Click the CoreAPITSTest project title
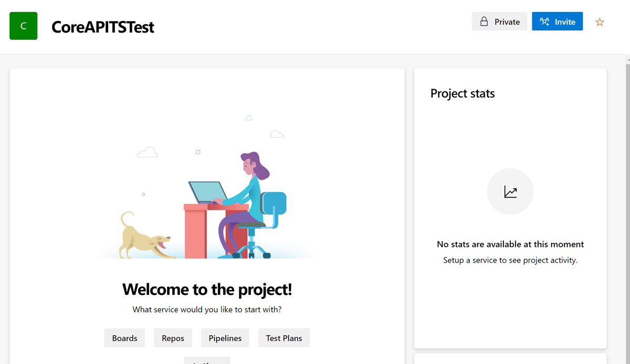This screenshot has width=630, height=364. coord(103,27)
